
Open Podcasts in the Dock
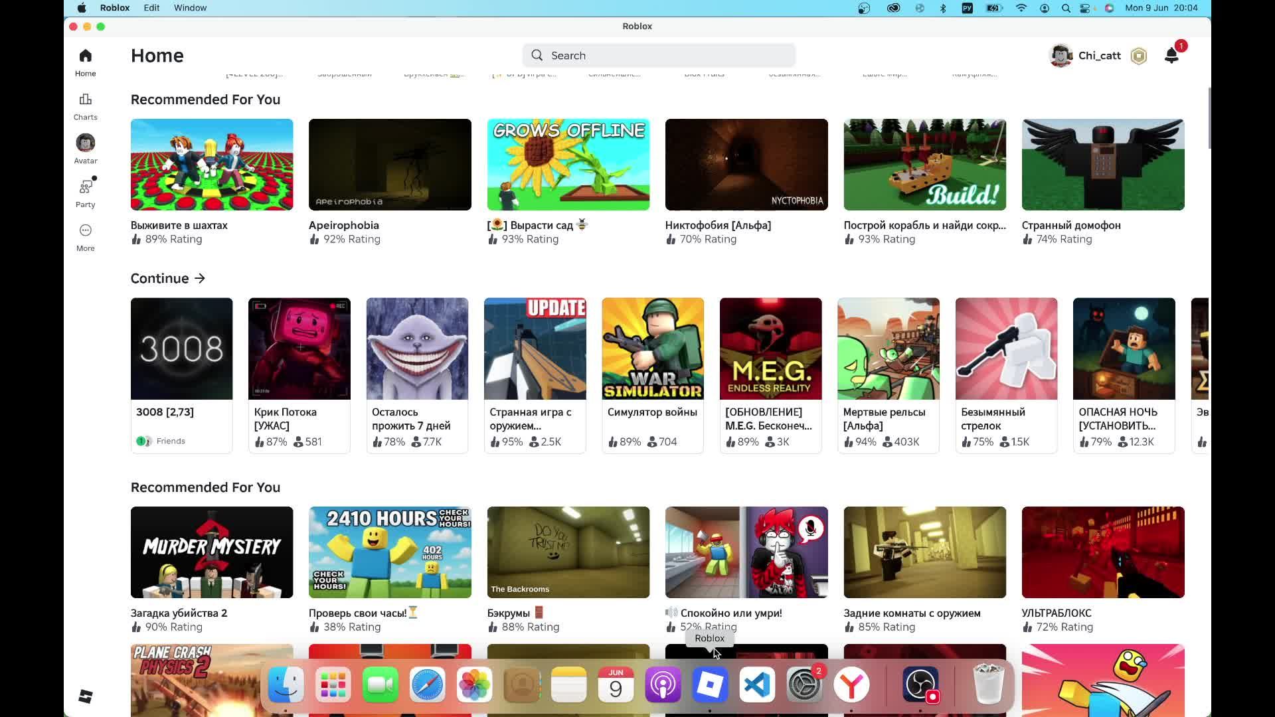663,684
